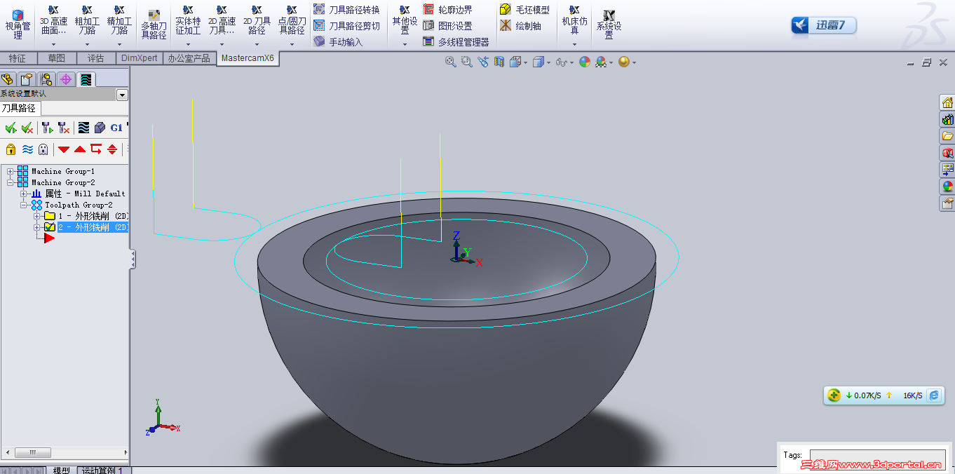Move insert arrow down one item
Image resolution: width=955 pixels, height=474 pixels.
64,149
